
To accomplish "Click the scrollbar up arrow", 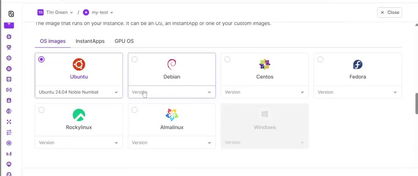I will (416, 25).
